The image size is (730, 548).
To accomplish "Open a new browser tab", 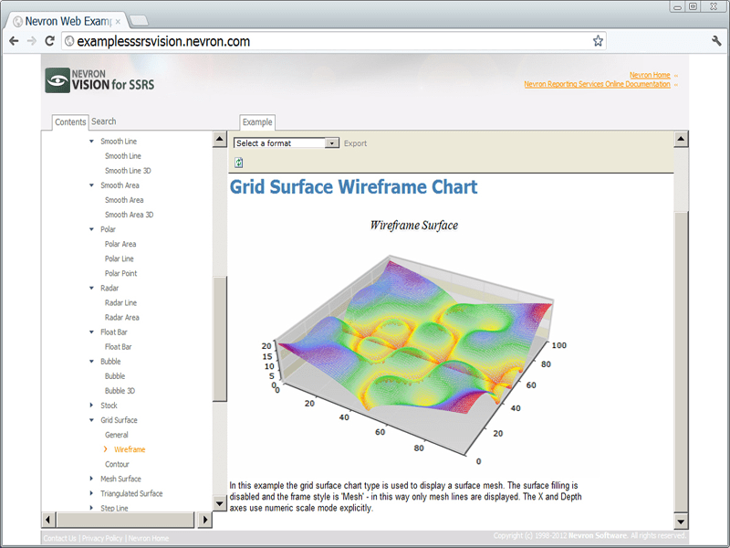I will pyautogui.click(x=140, y=20).
